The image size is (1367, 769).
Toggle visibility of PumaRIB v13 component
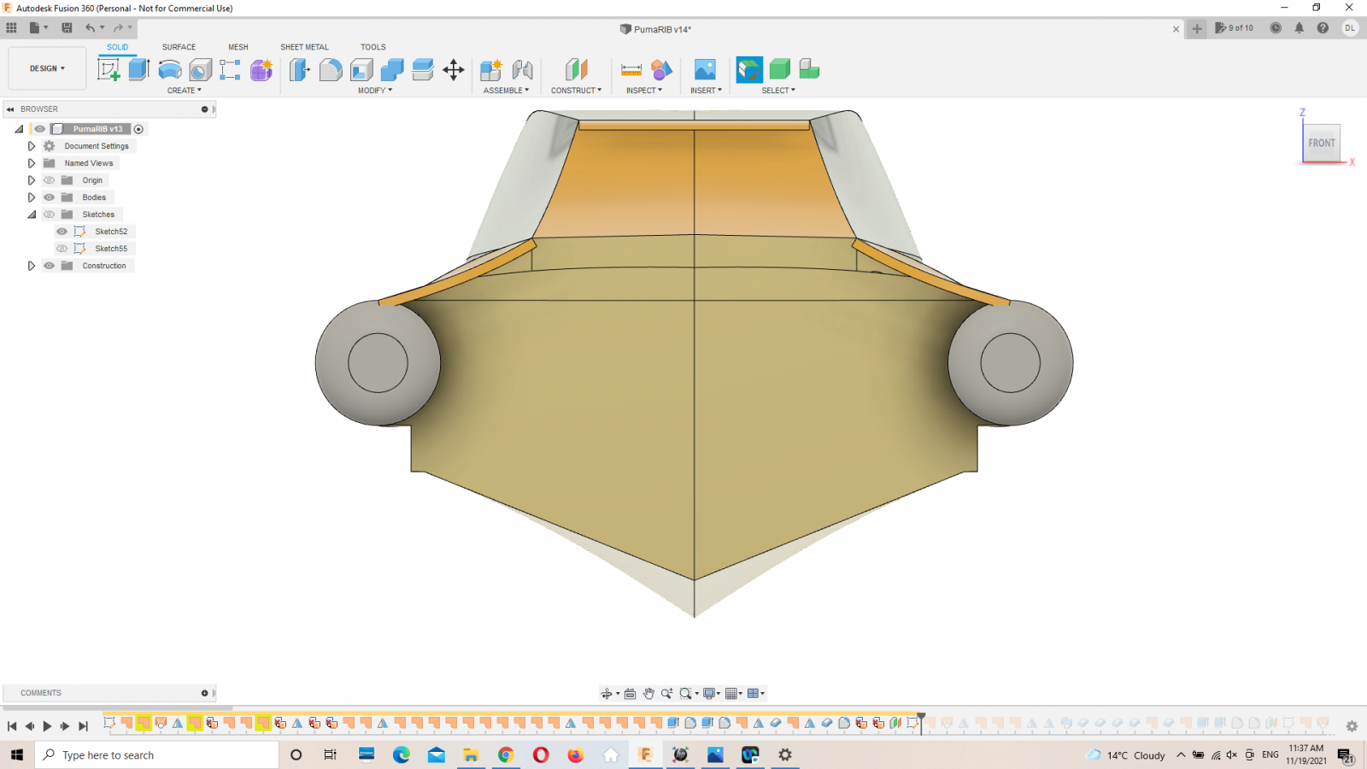tap(39, 129)
